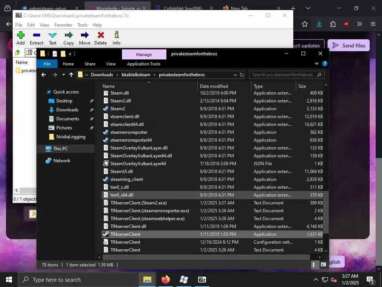Screen dimensions: 382x287
Task: Open the Favorites menu in 7-Zip
Action: pyautogui.click(x=63, y=25)
